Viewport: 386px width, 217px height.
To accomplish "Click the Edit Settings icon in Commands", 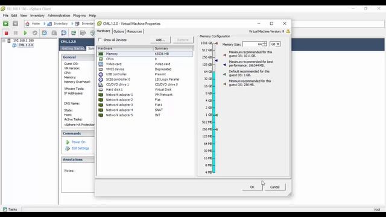I will [68, 148].
